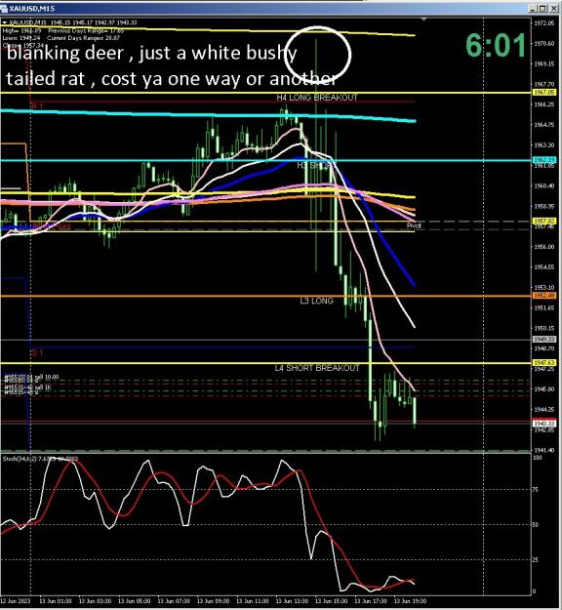Click the S1 support level label

pos(37,352)
